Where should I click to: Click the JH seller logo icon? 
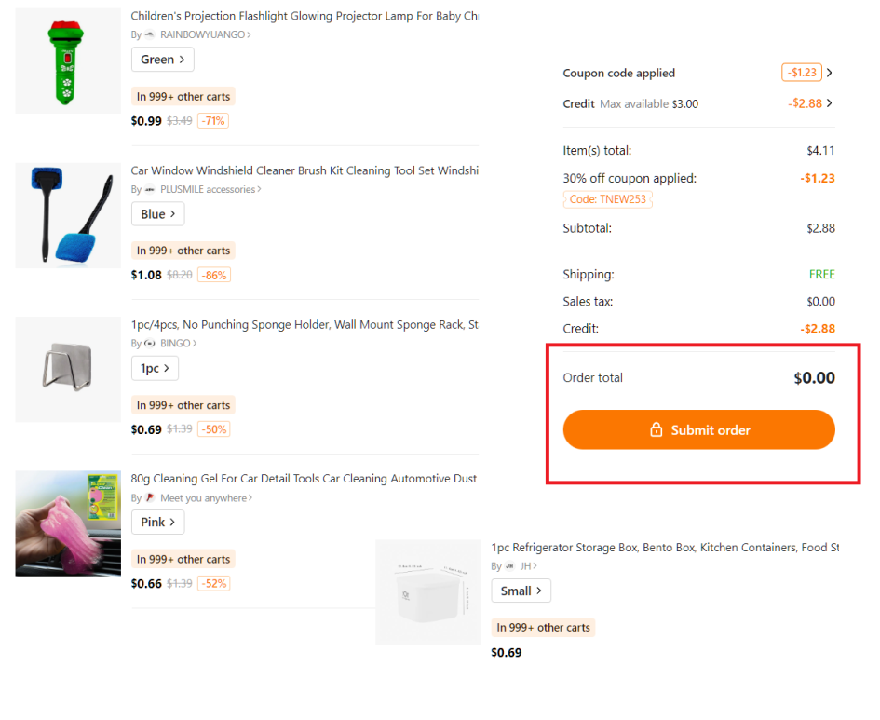(x=509, y=566)
